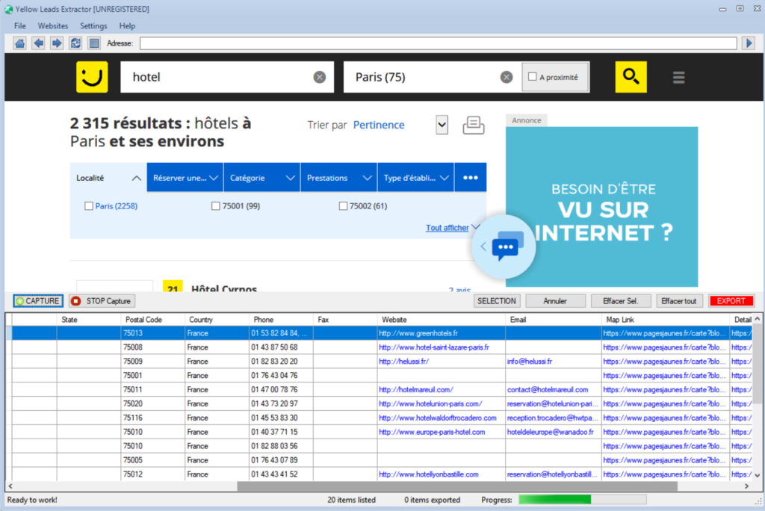765x511 pixels.
Task: Check the 75002 (61) filter box
Action: (x=343, y=206)
